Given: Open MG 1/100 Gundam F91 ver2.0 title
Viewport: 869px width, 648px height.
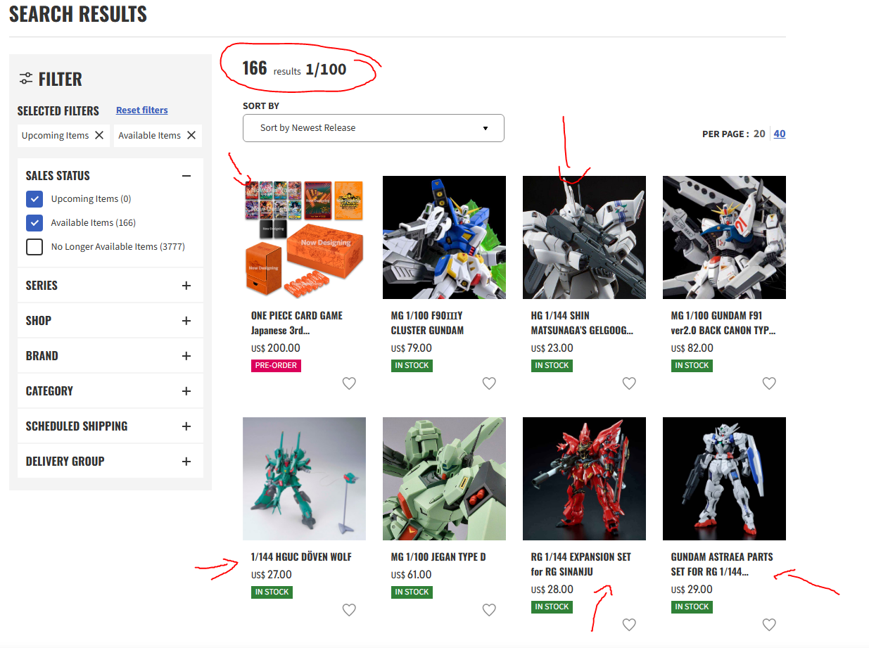Looking at the screenshot, I should 723,323.
